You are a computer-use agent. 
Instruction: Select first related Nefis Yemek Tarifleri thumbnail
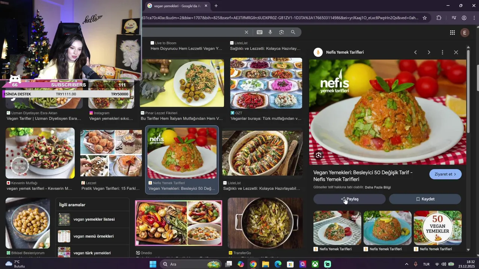tap(337, 228)
